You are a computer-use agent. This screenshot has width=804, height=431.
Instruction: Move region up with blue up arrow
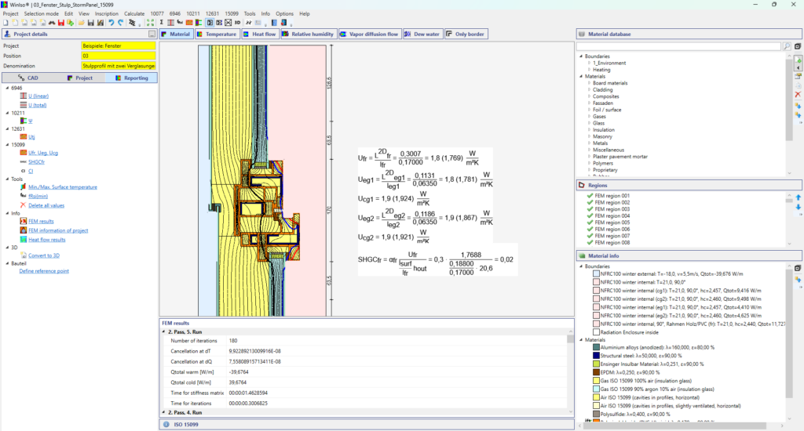coord(799,197)
